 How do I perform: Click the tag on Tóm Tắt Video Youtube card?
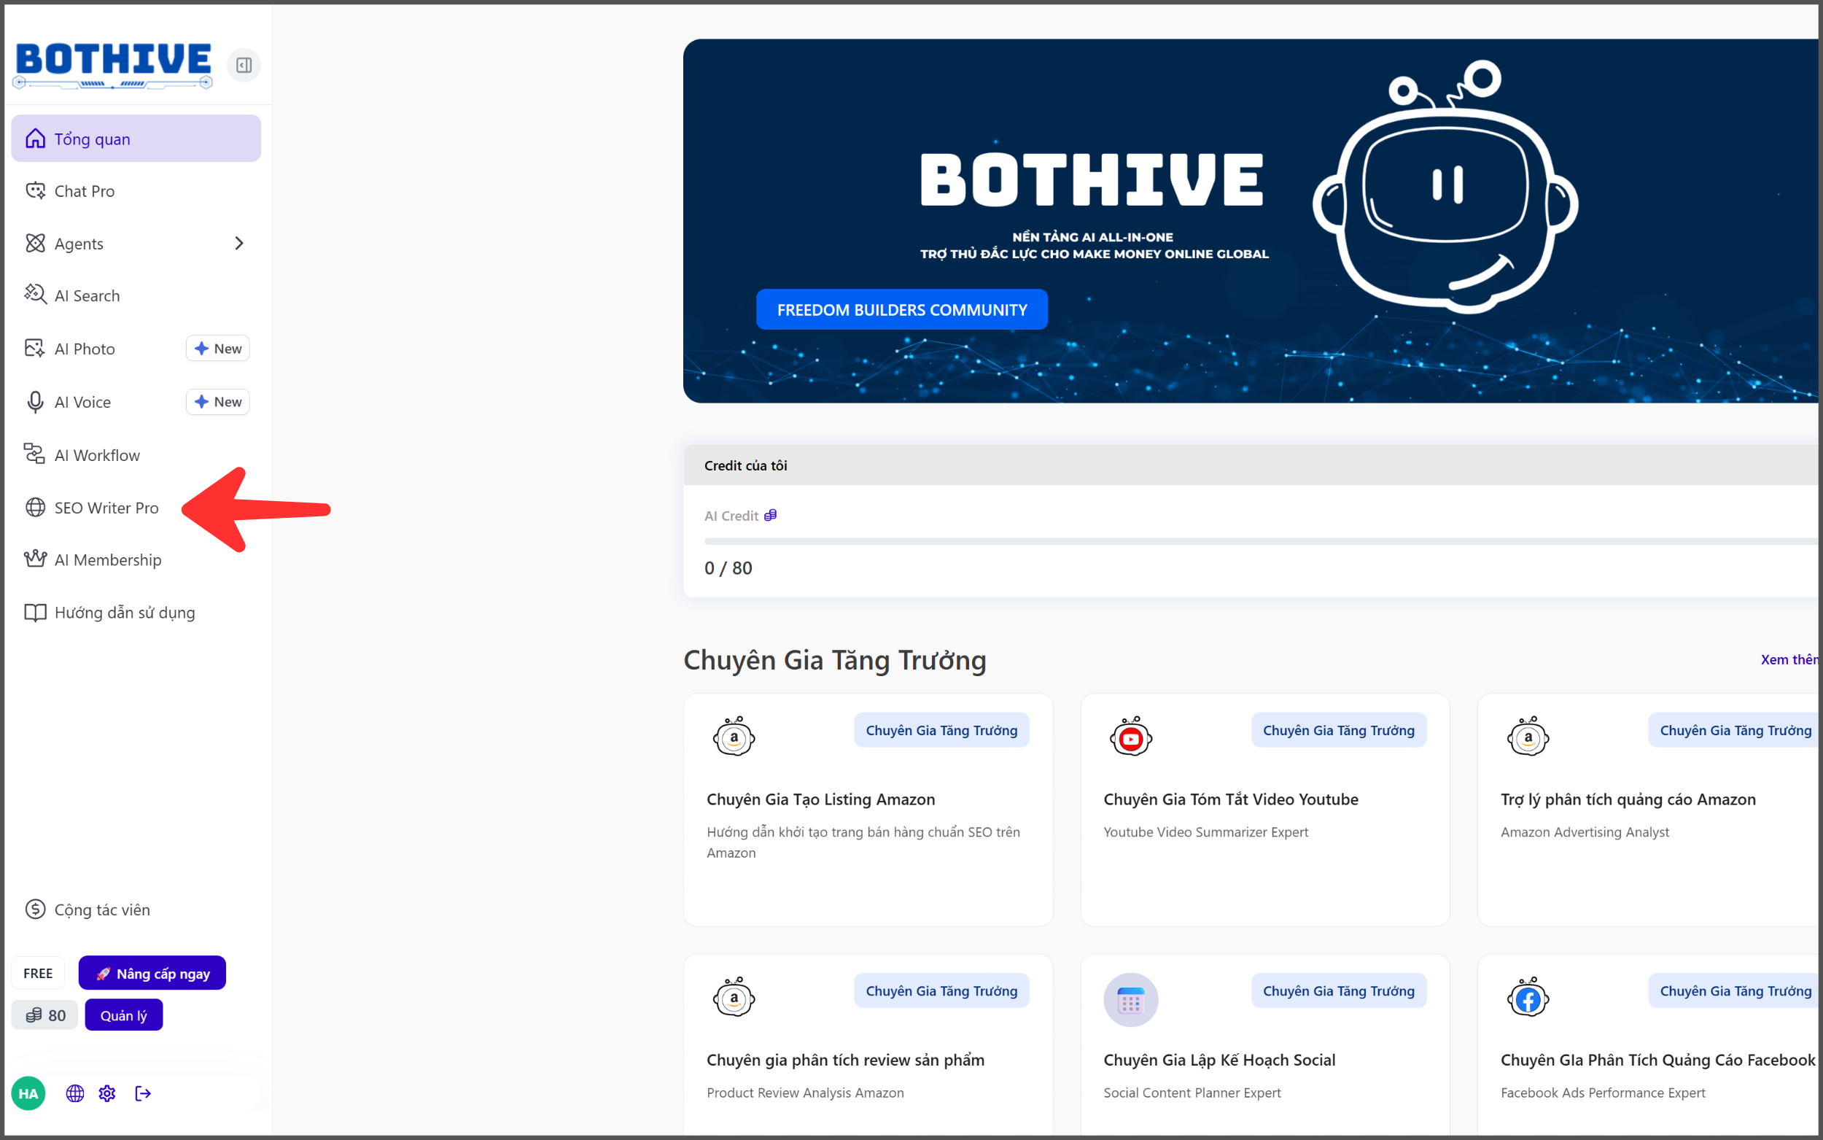(x=1340, y=731)
